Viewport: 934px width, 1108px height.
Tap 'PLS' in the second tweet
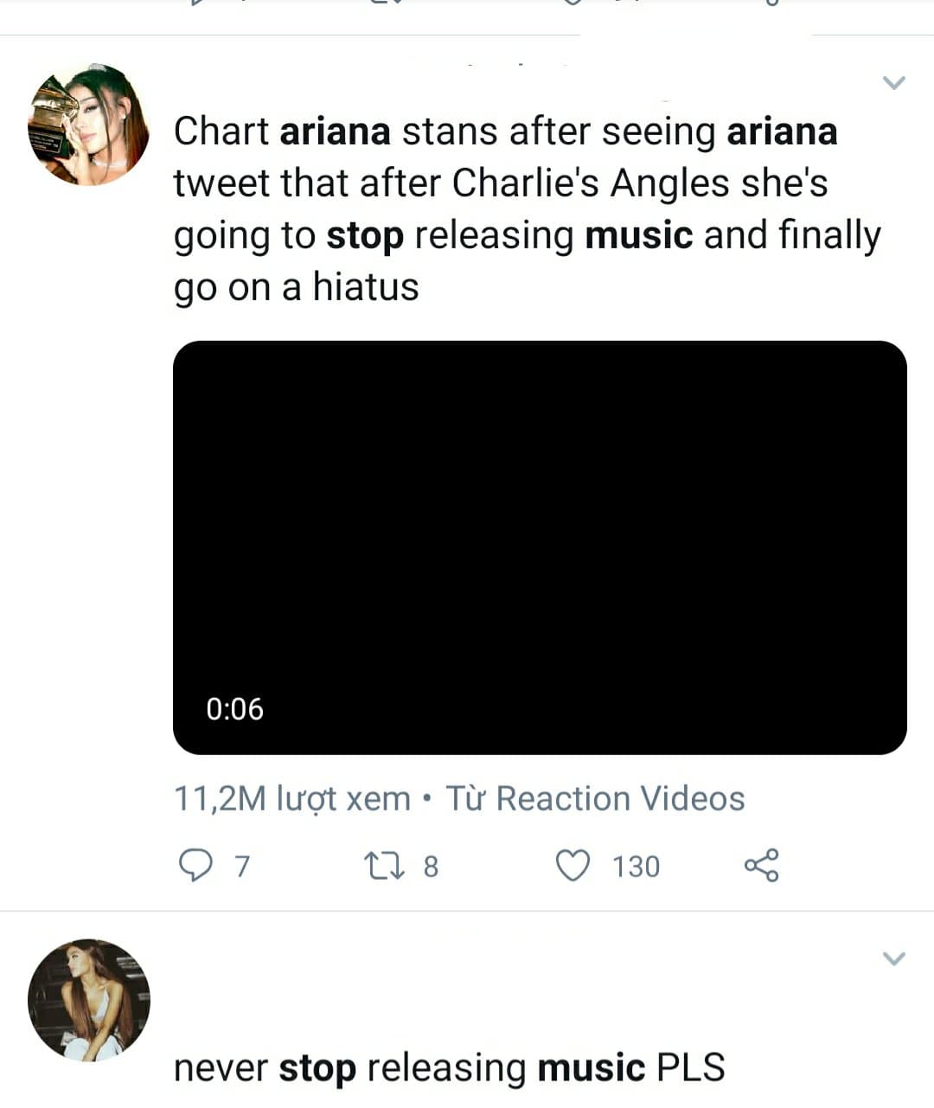(690, 1067)
